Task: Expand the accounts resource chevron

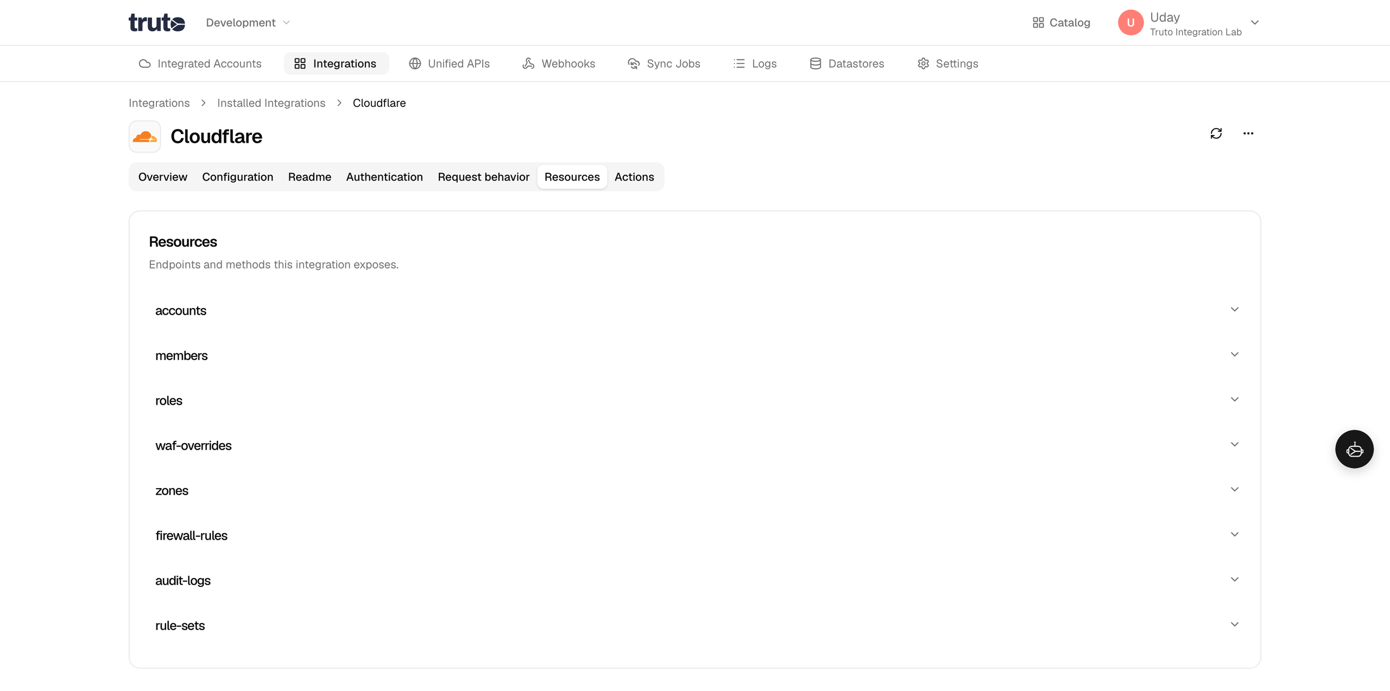Action: [1234, 309]
